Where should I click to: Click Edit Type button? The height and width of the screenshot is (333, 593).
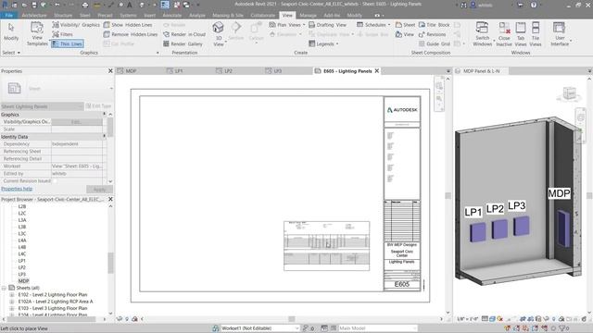click(98, 106)
